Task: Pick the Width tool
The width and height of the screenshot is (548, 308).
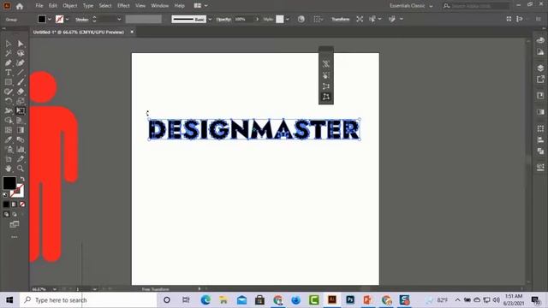Action: (x=8, y=110)
